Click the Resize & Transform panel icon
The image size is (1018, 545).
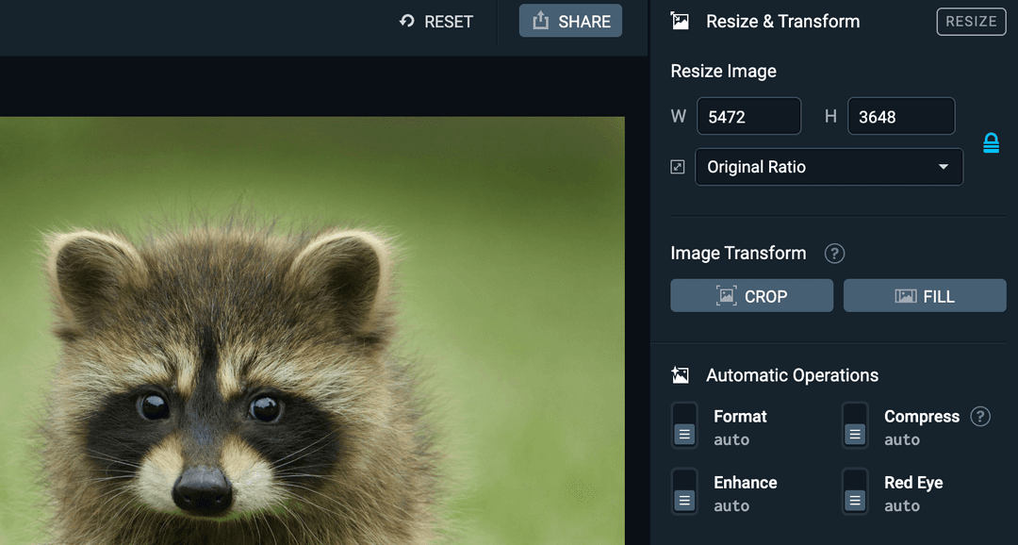680,22
